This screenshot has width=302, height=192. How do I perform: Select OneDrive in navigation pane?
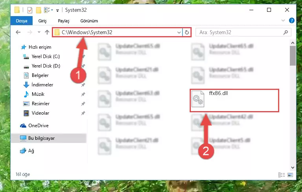[x=38, y=126]
